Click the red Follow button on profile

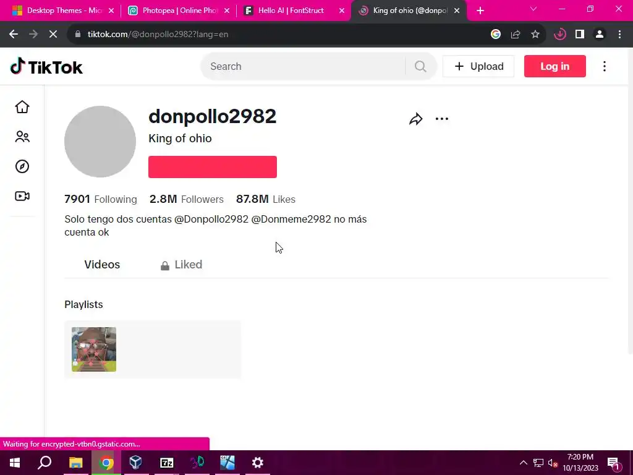click(213, 167)
